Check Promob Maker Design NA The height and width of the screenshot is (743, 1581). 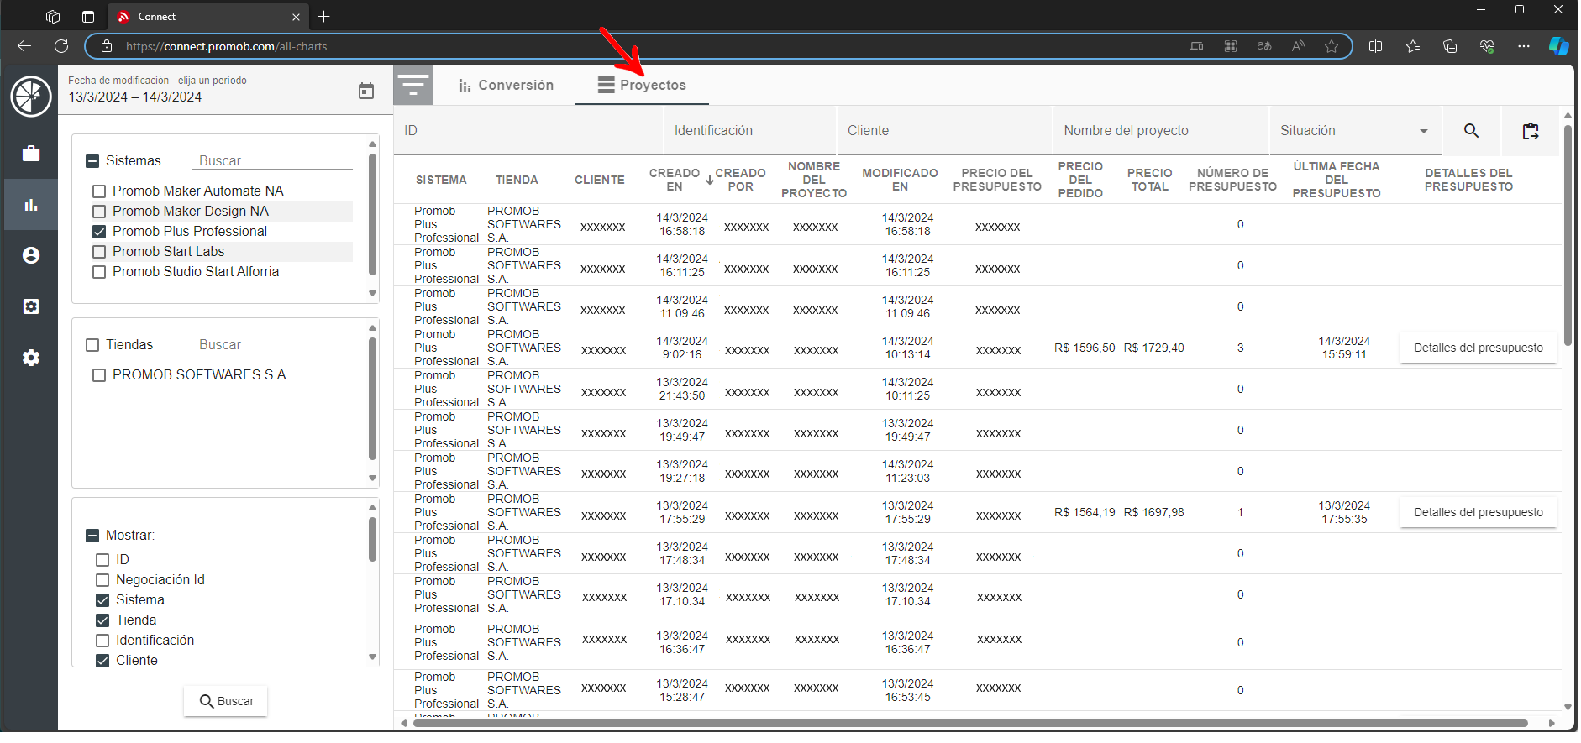[x=99, y=212]
